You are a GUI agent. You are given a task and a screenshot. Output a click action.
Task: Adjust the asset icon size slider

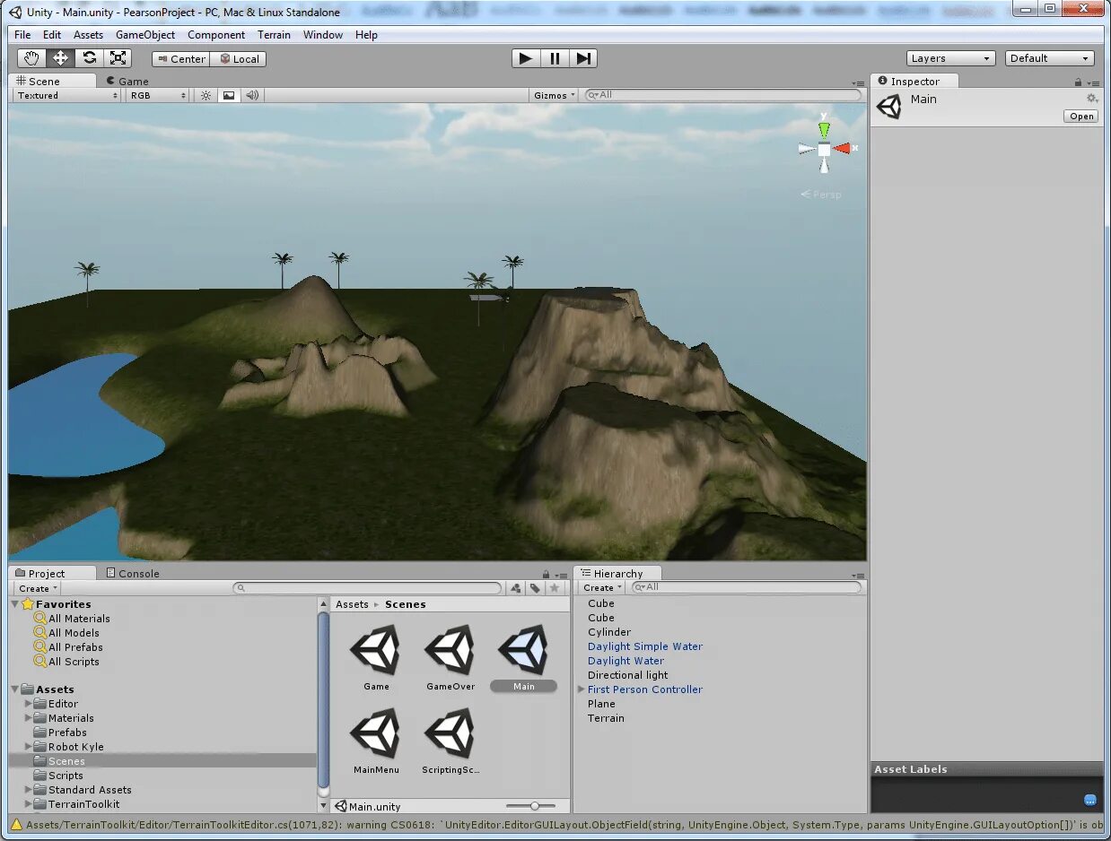[535, 806]
